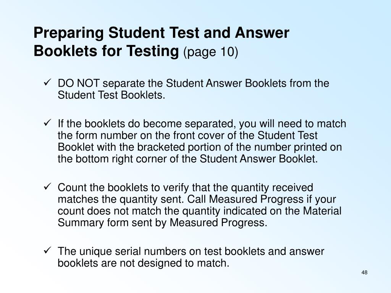Viewport: 391px width, 293px height.
Task: Click the checkmark beside The unique serial numbers
Action: pos(47,250)
